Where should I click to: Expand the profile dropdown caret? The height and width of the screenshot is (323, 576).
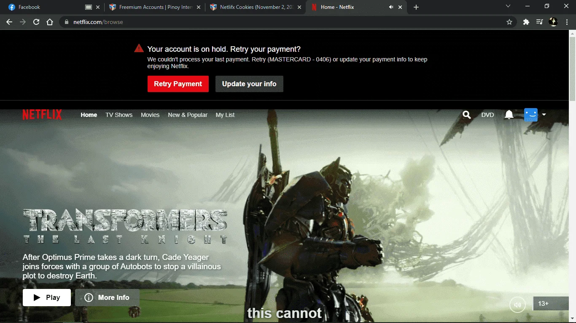coord(544,114)
